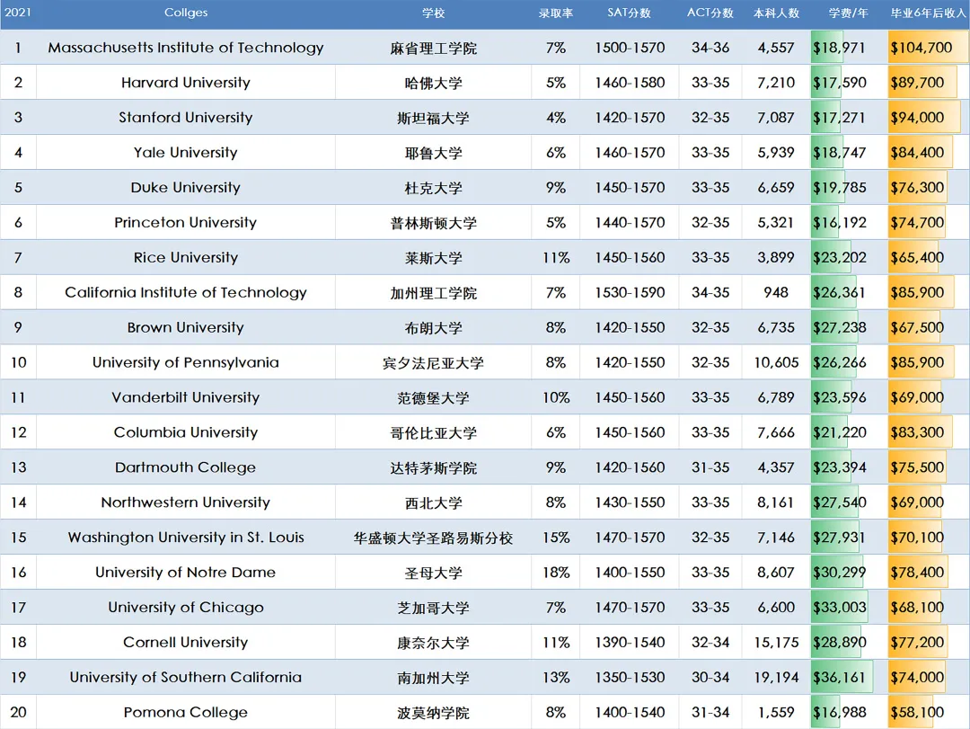Click the Columbia University cell

click(x=186, y=432)
